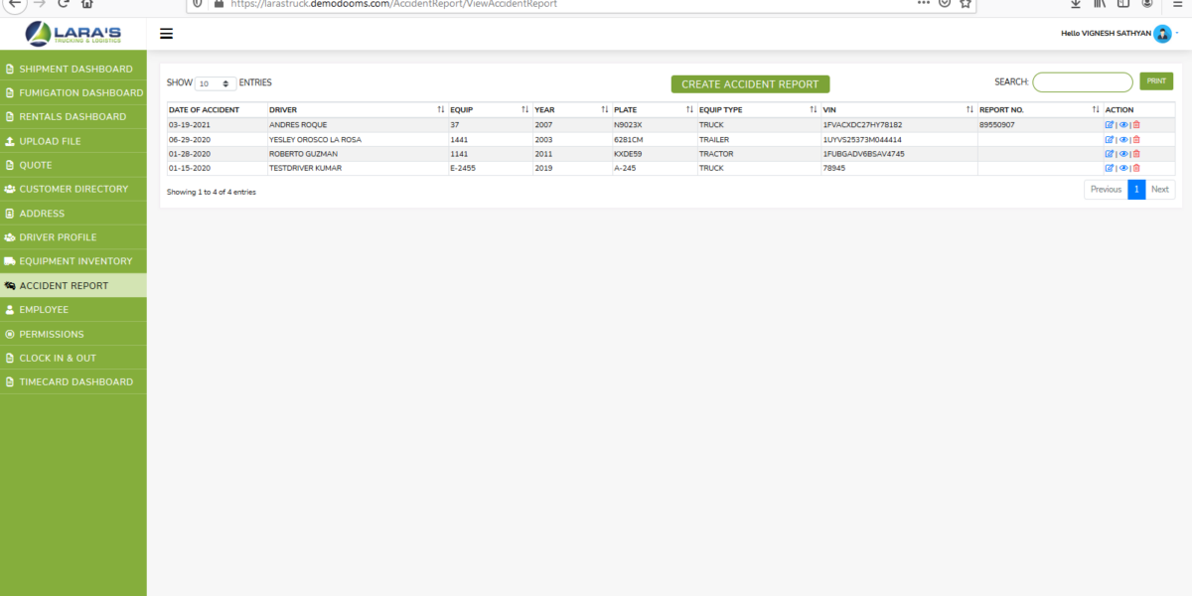Edit the Andres Roque accident report
Screen dimensions: 1192x596
click(1110, 125)
